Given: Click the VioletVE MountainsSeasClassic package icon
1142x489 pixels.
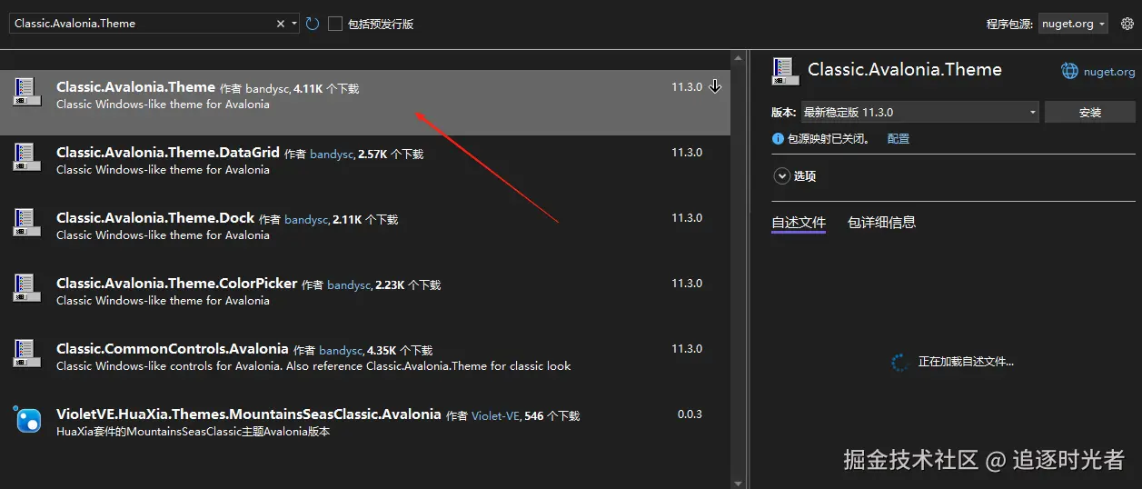Looking at the screenshot, I should click(x=27, y=419).
